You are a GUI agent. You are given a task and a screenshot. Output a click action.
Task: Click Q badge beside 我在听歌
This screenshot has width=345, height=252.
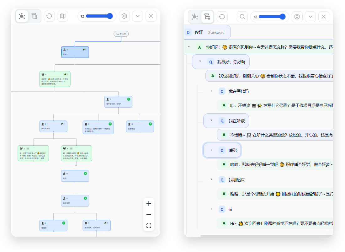[222, 121]
